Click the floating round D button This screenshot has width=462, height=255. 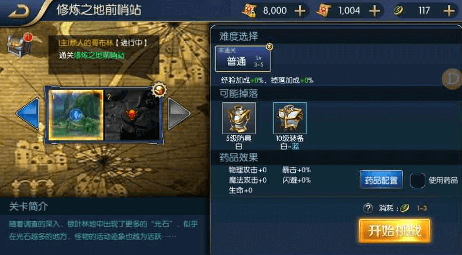point(452,79)
